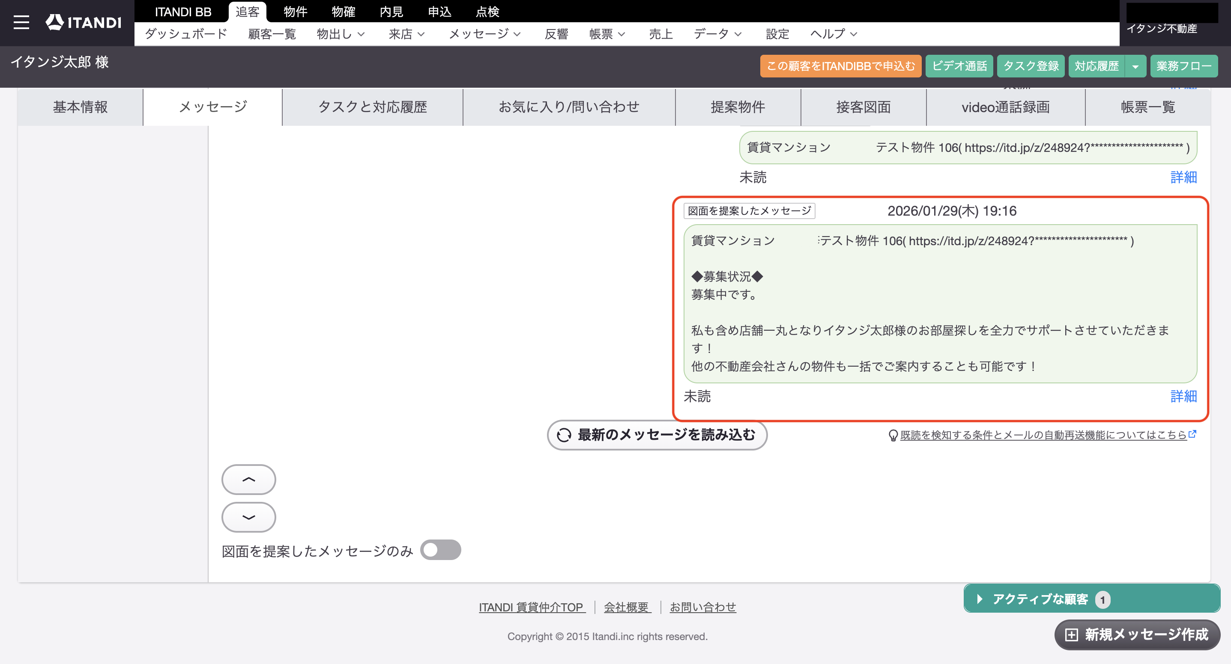Click the 2026/01/29(木) 19:16 timestamp

pyautogui.click(x=952, y=211)
